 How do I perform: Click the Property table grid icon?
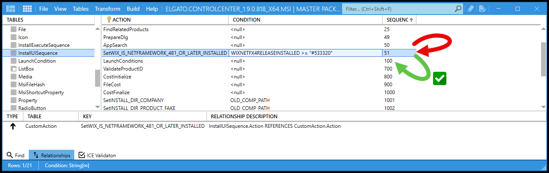pos(13,100)
